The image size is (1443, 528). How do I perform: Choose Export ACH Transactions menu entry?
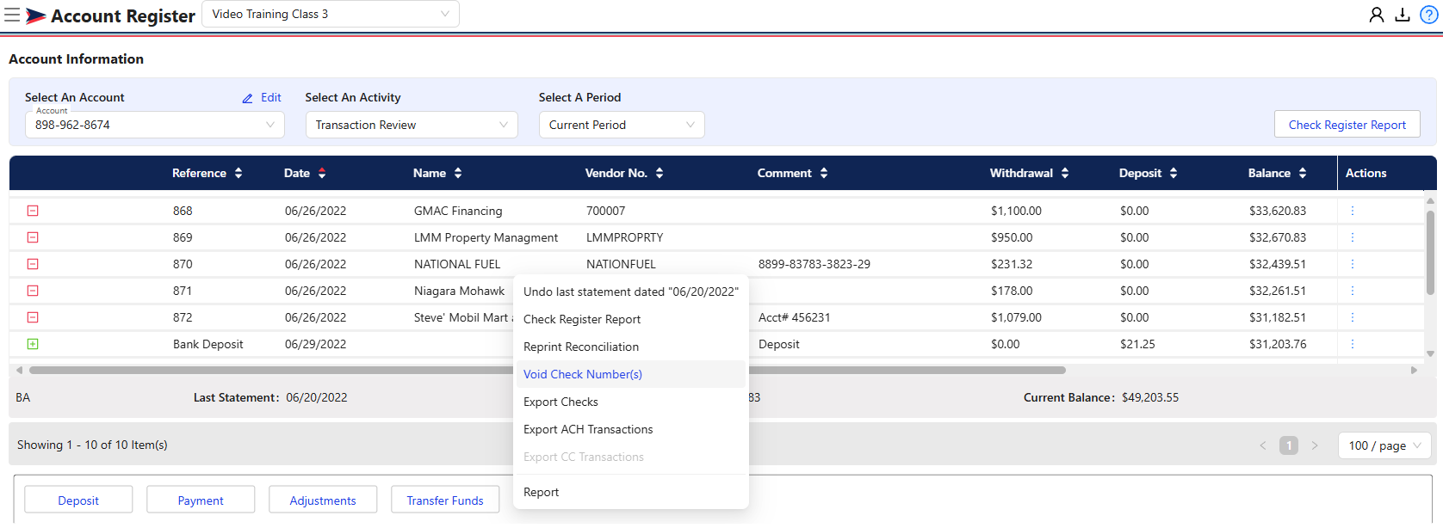[631, 429]
